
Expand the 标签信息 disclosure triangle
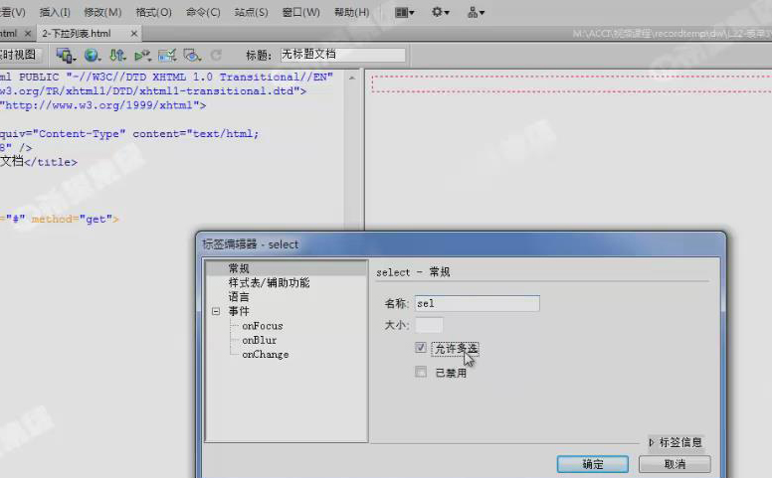652,441
